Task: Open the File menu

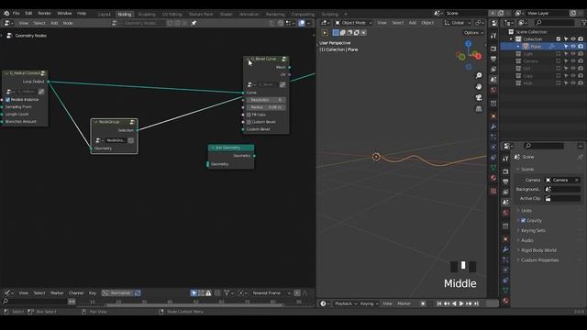Action: [x=17, y=13]
